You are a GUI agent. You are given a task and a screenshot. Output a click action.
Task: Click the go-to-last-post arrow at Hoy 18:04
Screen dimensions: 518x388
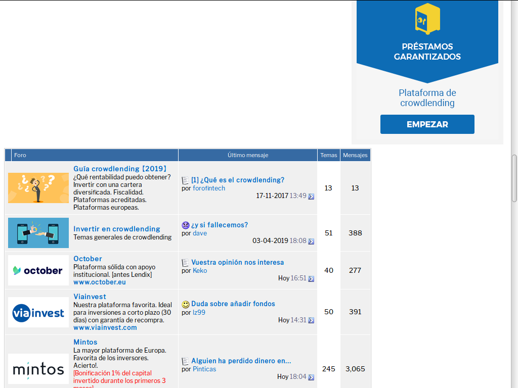pyautogui.click(x=311, y=377)
